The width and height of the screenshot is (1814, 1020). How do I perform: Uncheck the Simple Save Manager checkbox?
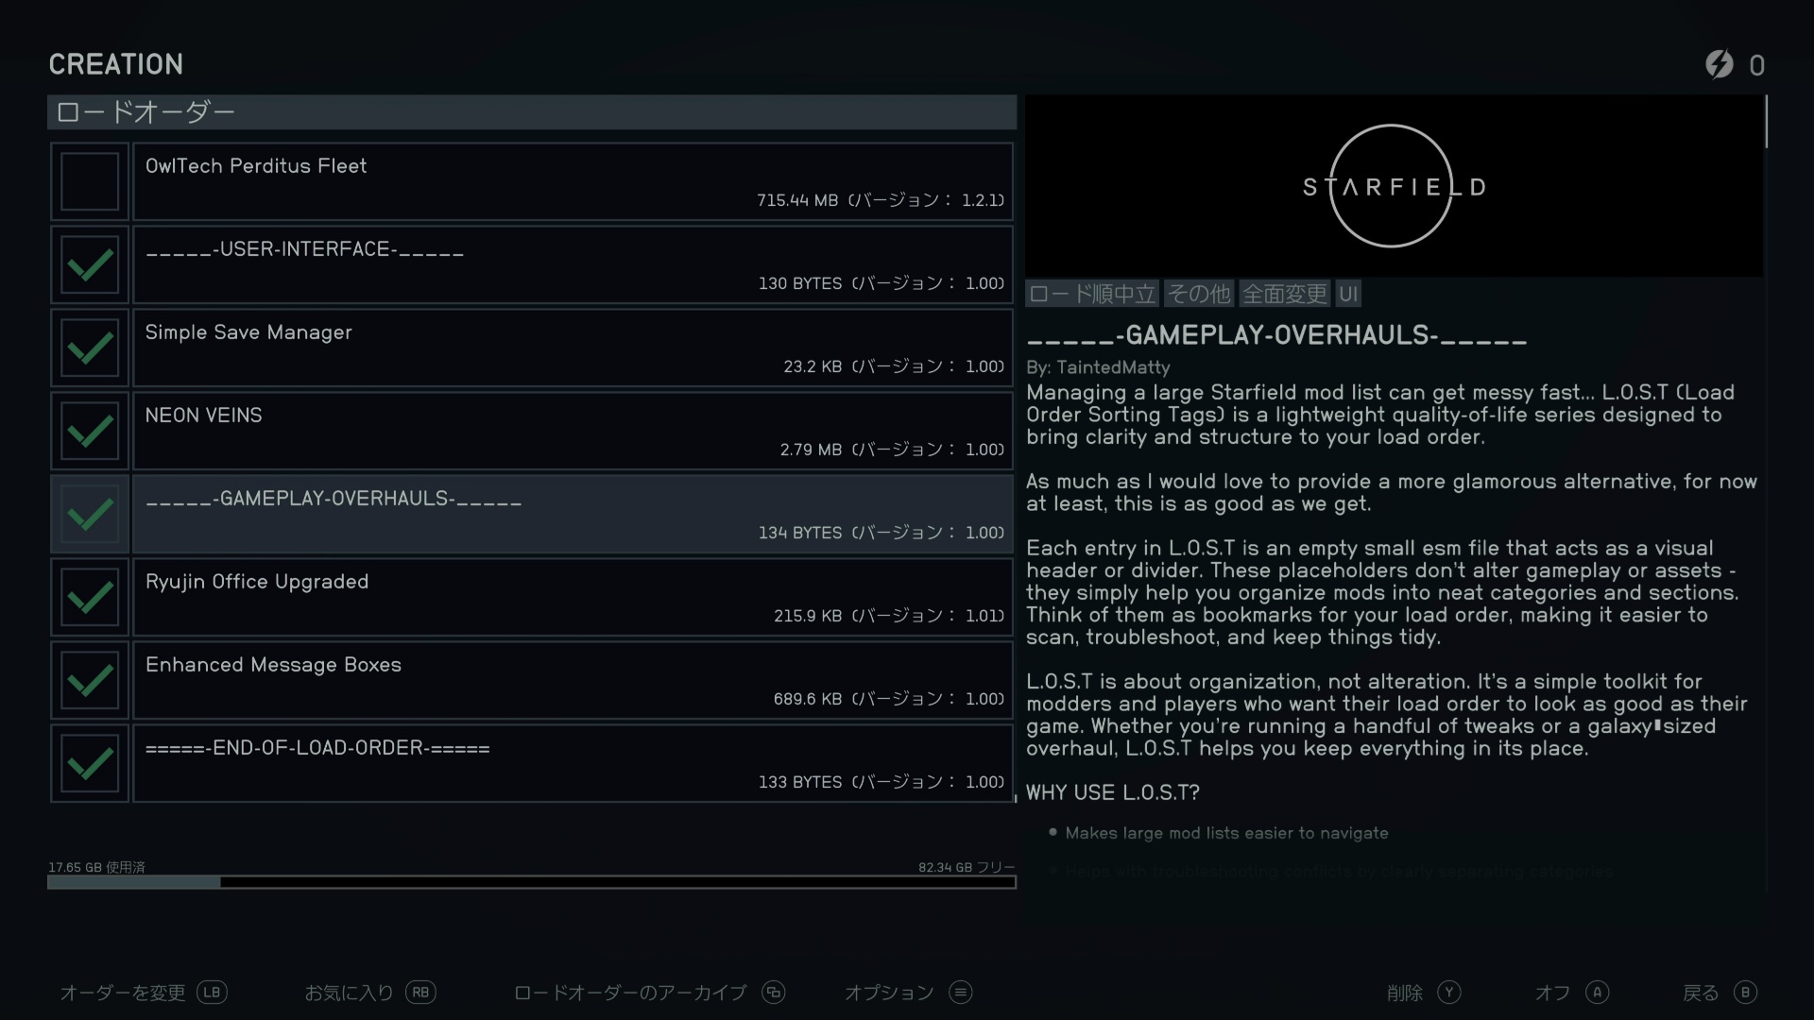coord(90,348)
